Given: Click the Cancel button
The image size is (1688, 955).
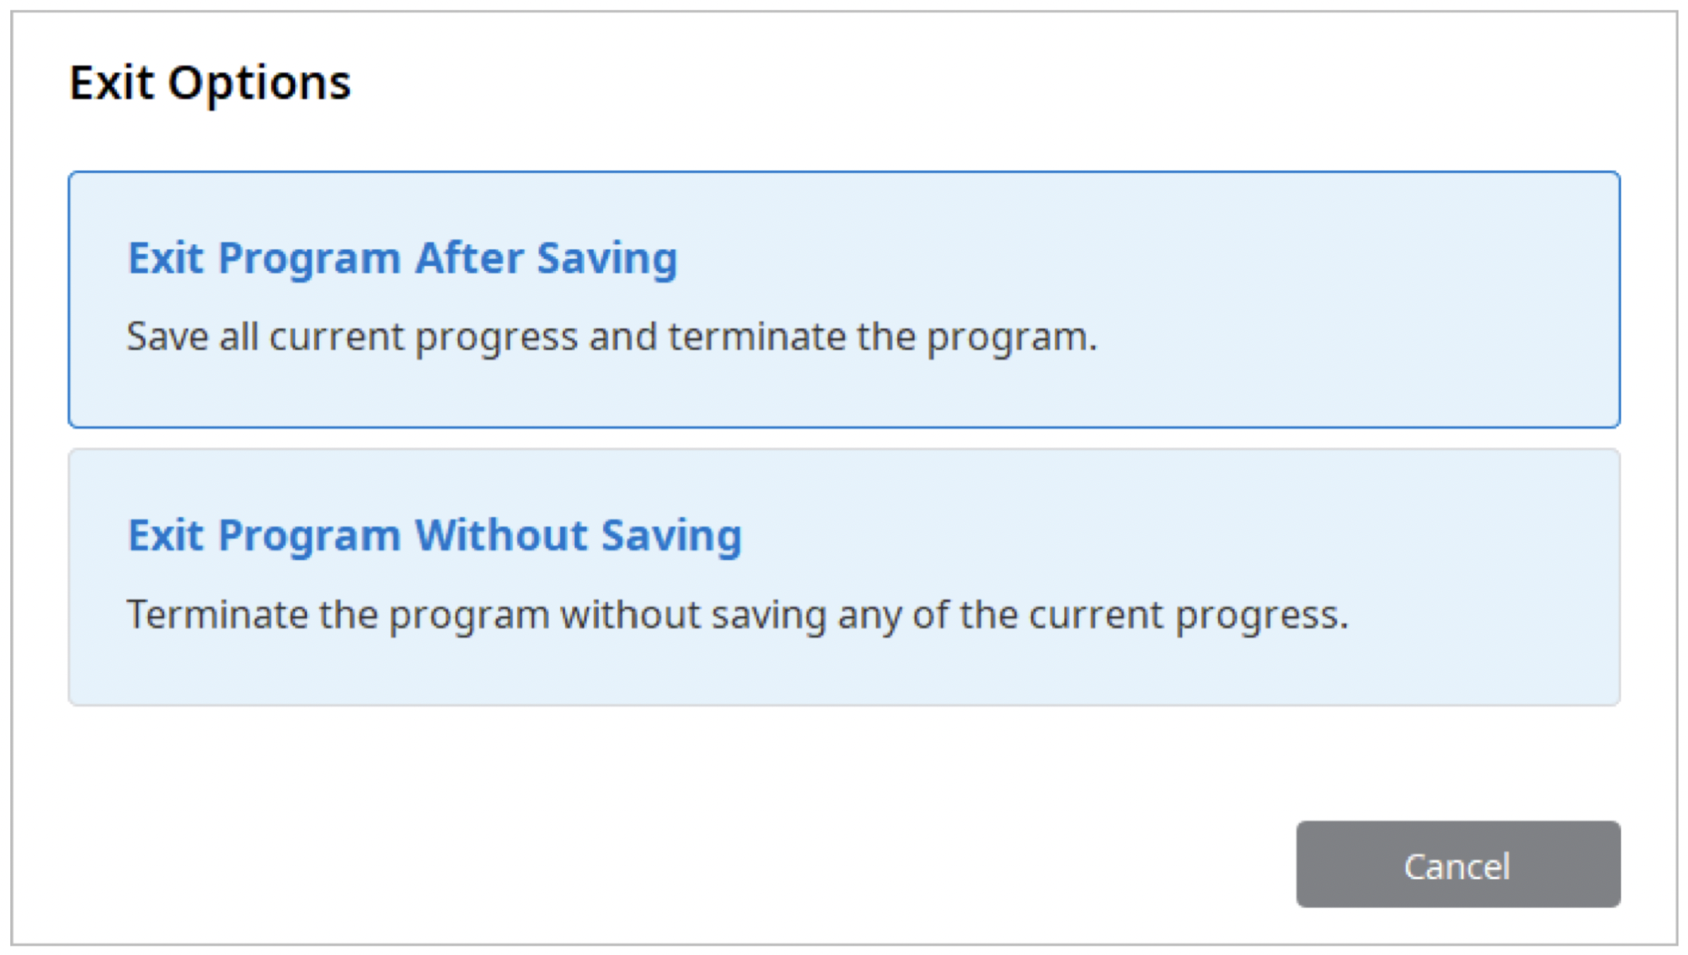Looking at the screenshot, I should [x=1457, y=864].
